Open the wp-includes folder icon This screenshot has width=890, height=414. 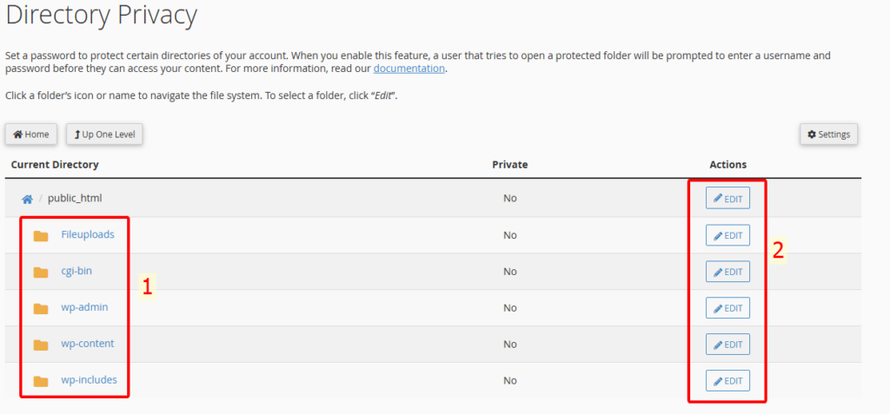click(x=40, y=381)
